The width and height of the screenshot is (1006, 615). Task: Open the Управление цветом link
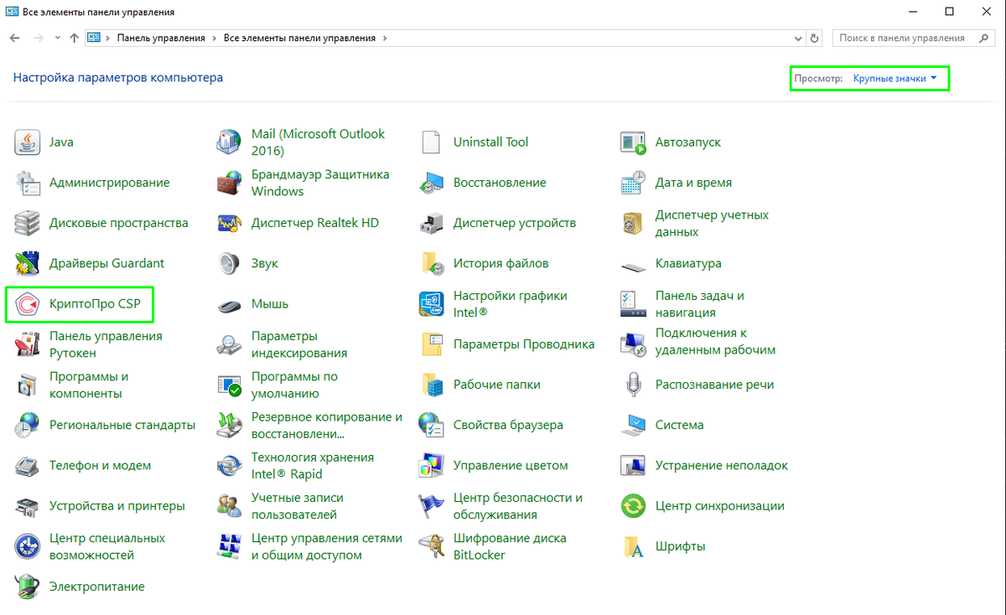(511, 465)
